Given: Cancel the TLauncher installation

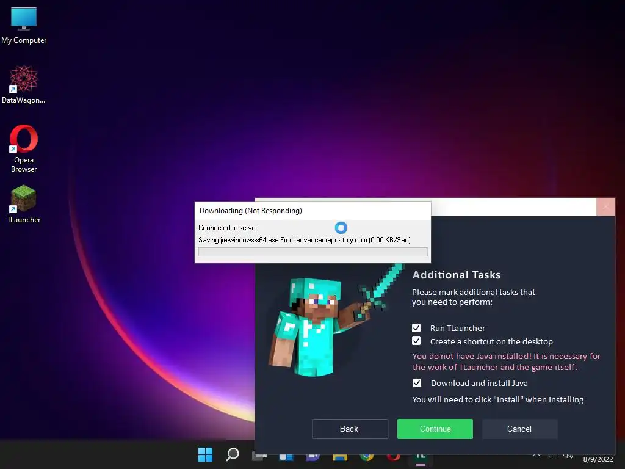Looking at the screenshot, I should 519,429.
